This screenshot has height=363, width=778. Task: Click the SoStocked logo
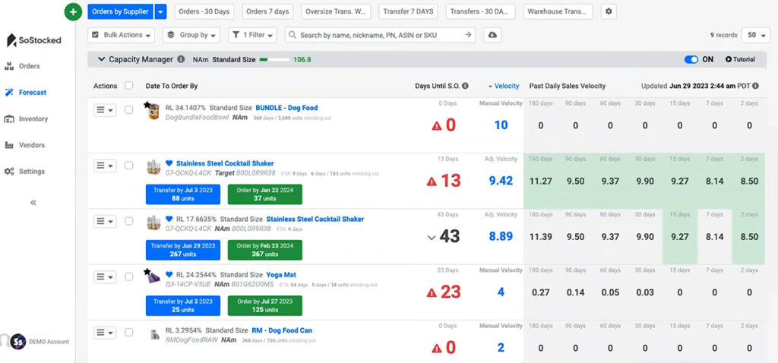coord(33,40)
